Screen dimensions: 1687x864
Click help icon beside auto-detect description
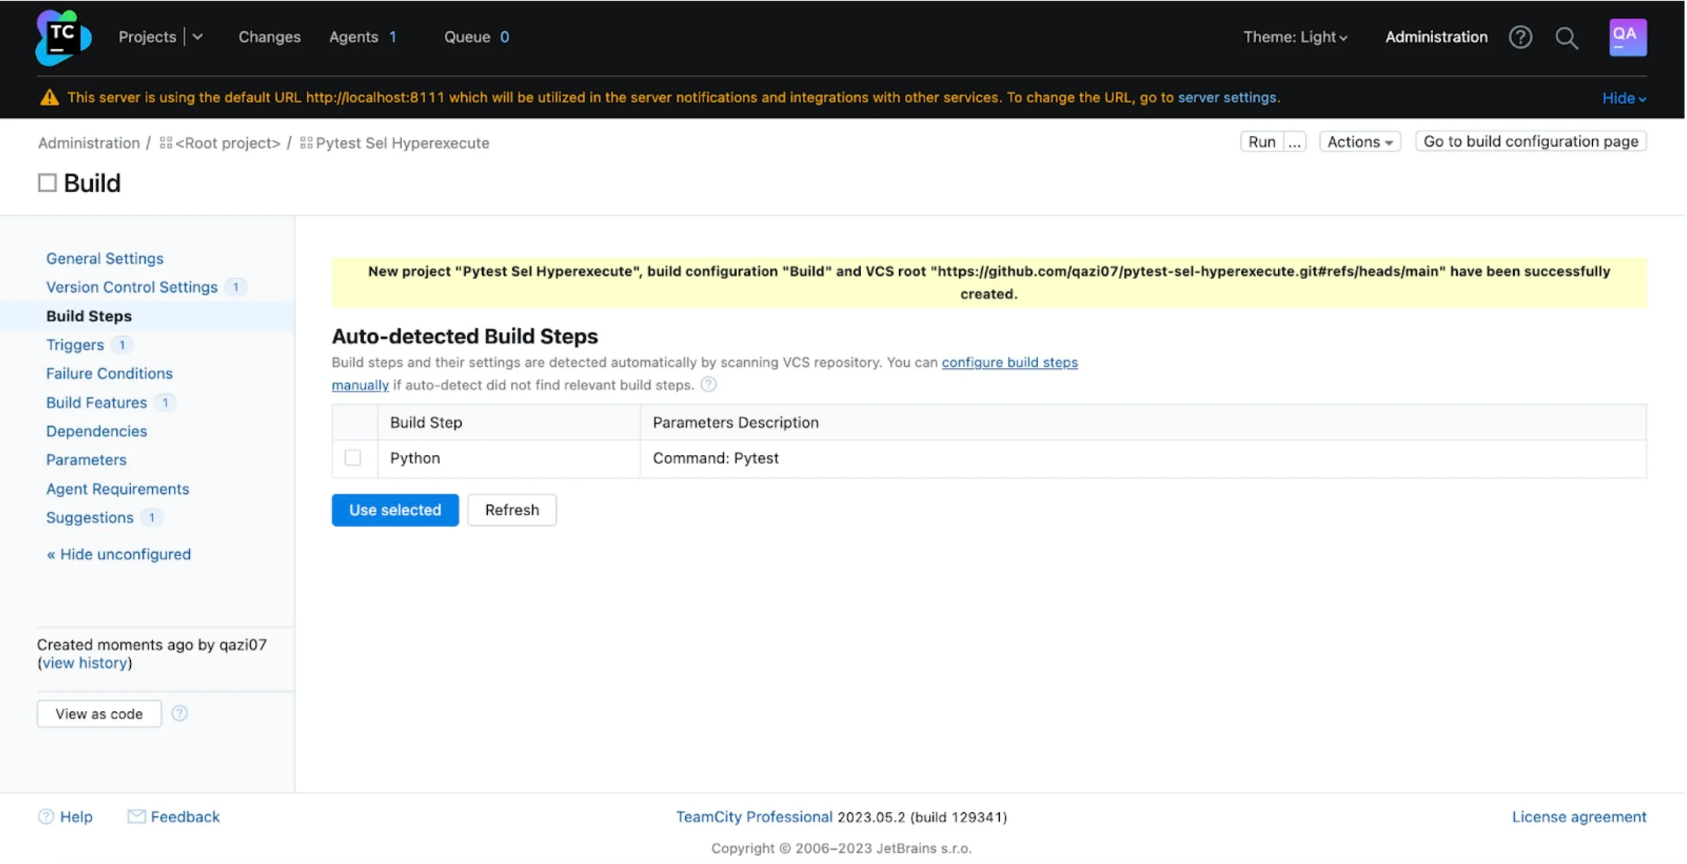pyautogui.click(x=708, y=384)
